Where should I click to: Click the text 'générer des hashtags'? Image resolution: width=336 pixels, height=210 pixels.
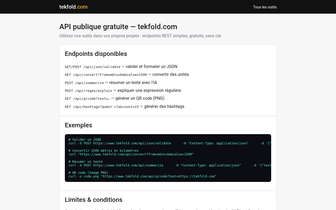point(164,107)
